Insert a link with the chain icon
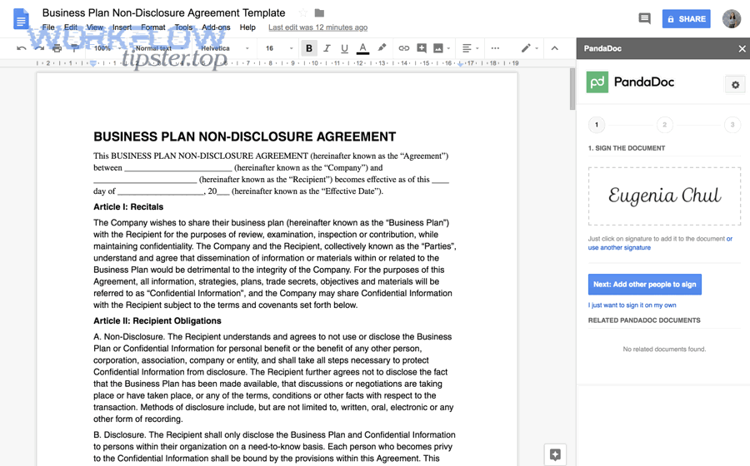Viewport: 750px width, 466px height. [x=404, y=48]
